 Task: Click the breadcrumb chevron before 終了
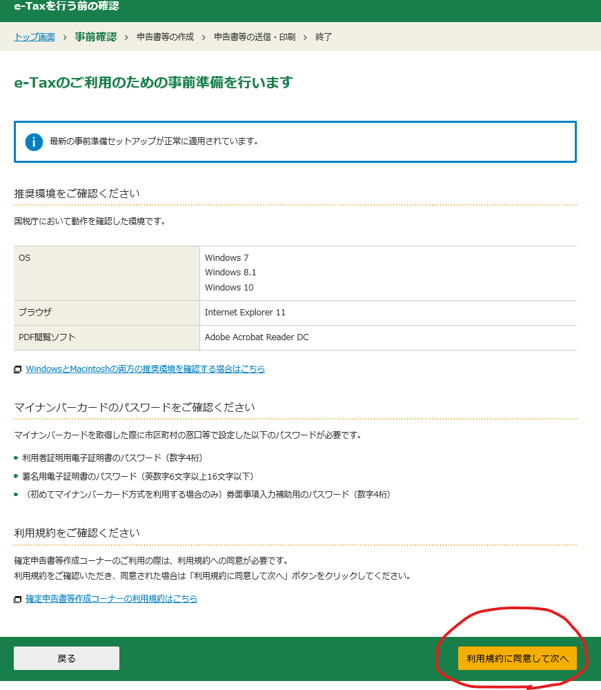coord(305,37)
